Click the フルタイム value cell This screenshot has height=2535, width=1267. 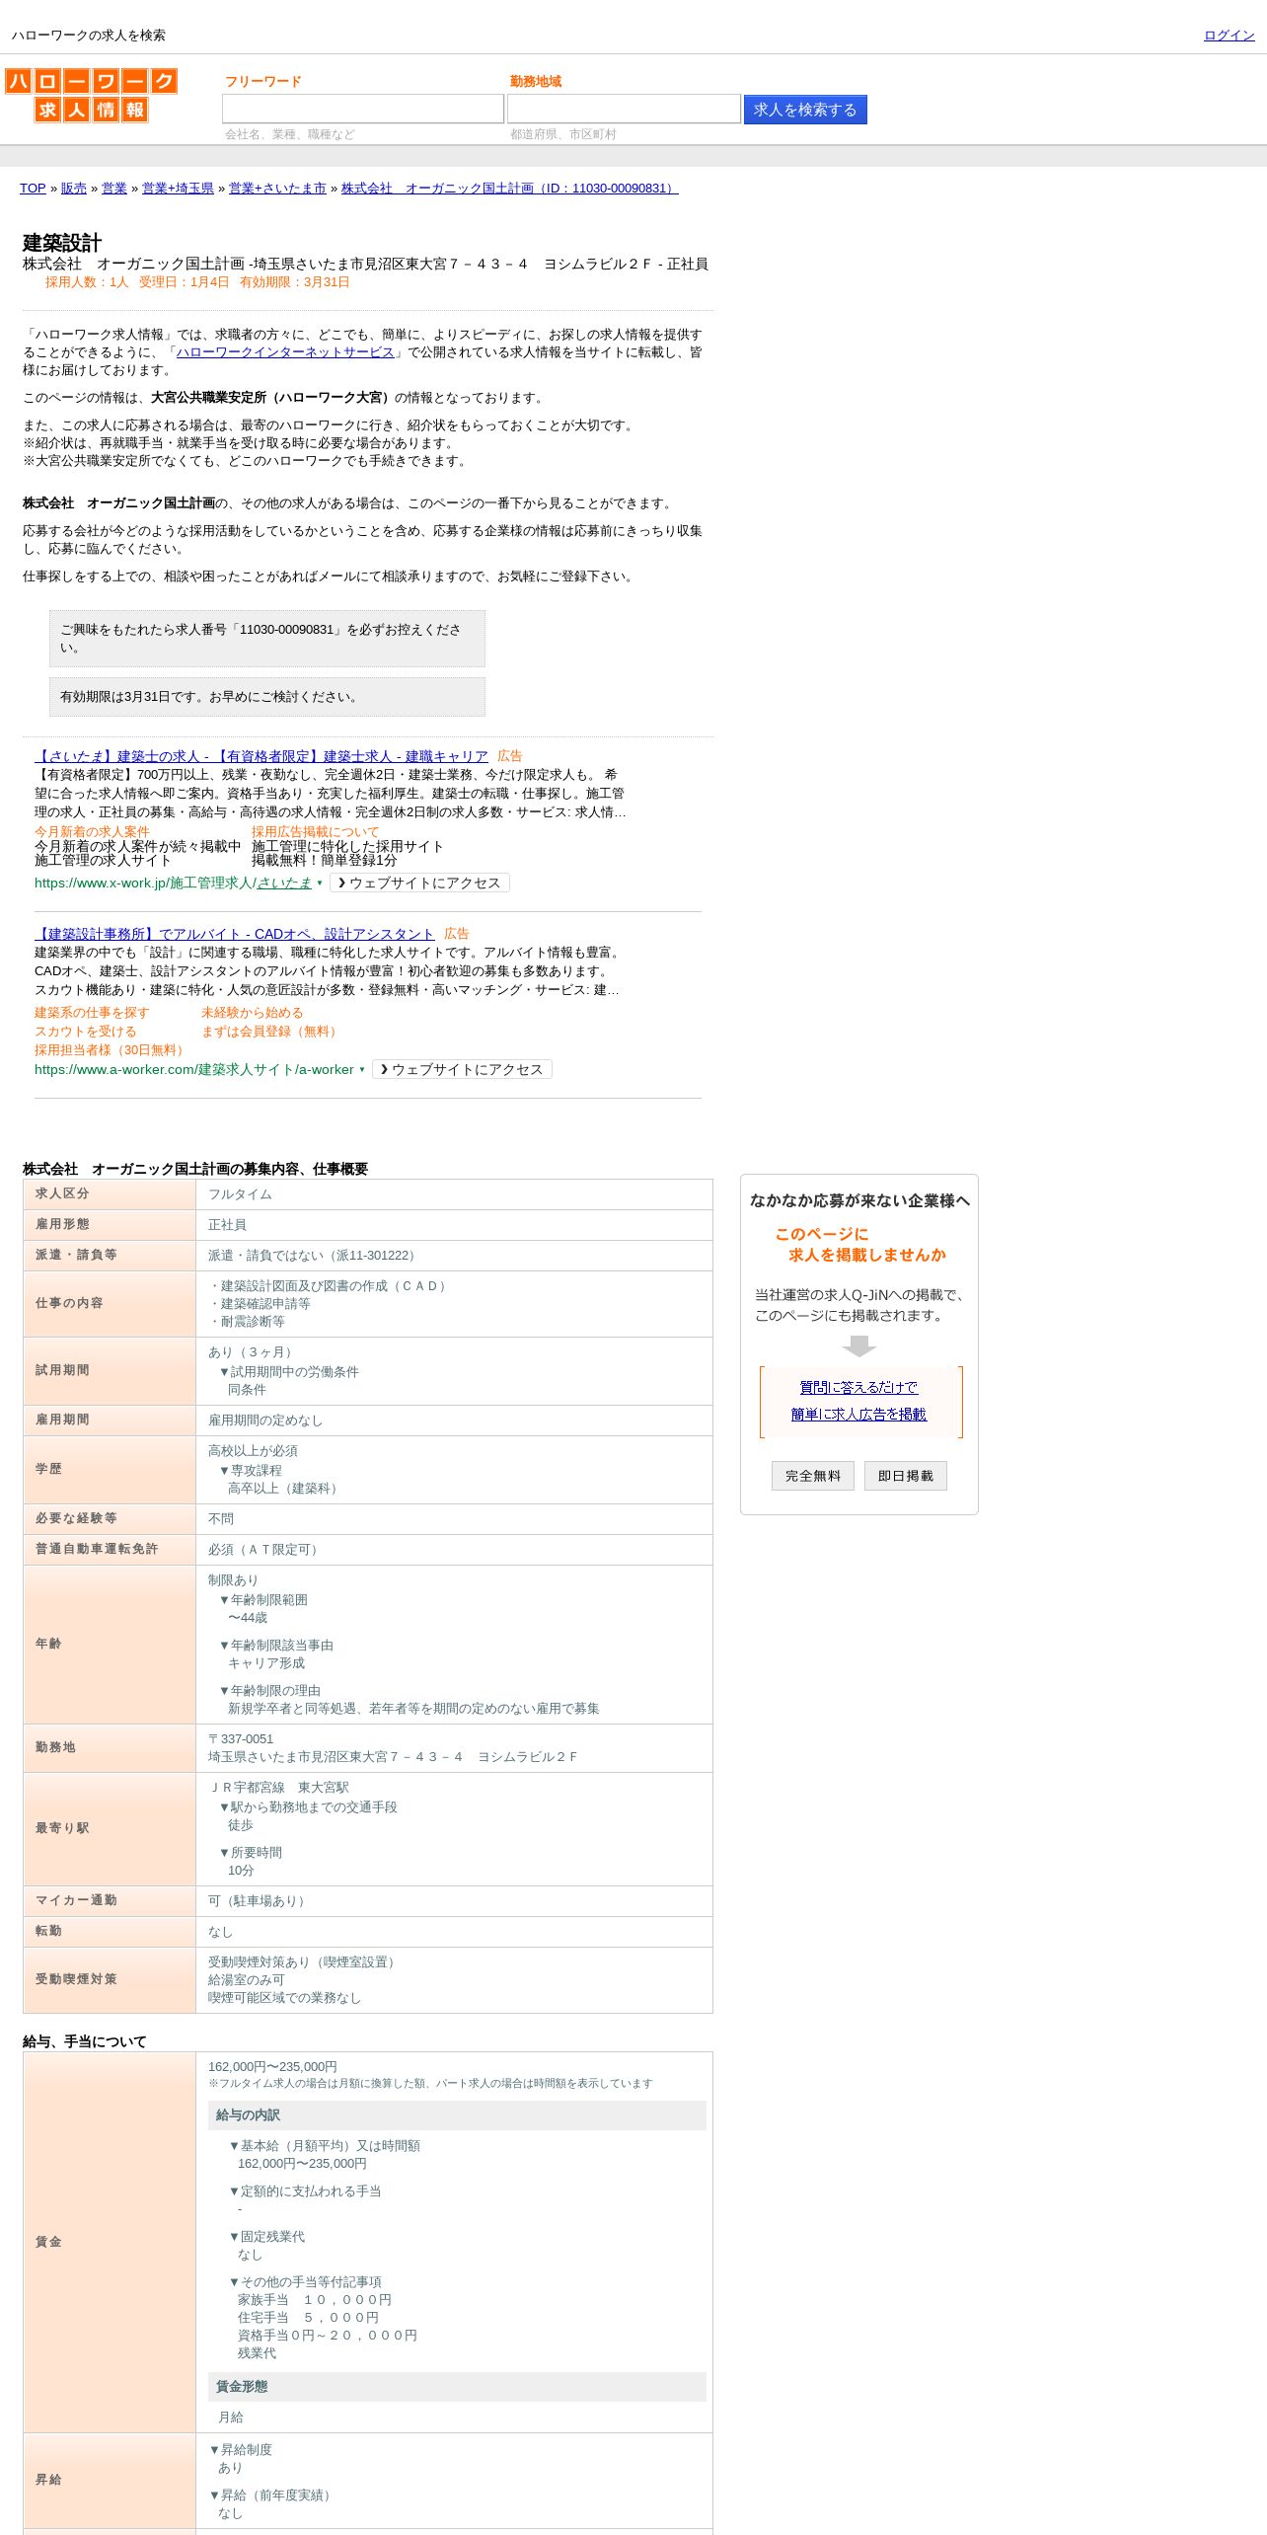coord(454,1194)
